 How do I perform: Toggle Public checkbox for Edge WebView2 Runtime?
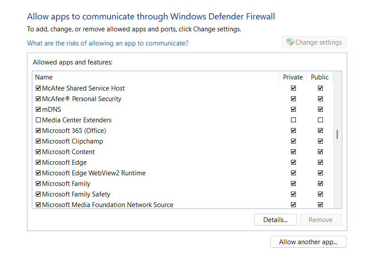[320, 173]
